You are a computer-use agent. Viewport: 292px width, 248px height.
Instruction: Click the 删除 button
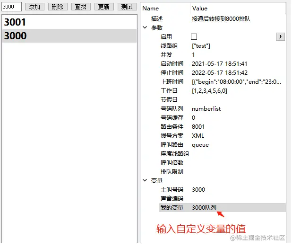tap(58, 7)
